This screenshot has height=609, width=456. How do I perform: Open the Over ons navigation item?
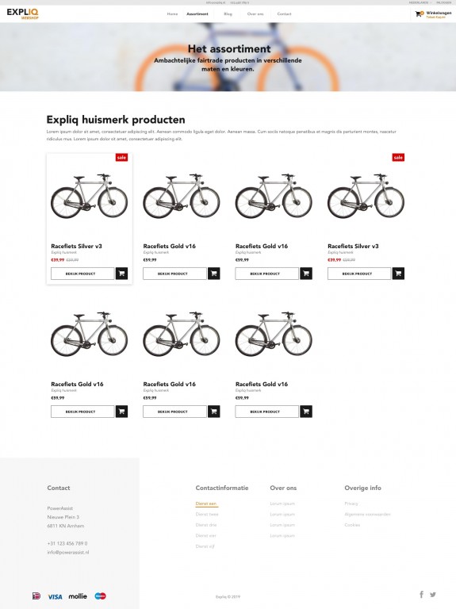(x=255, y=14)
